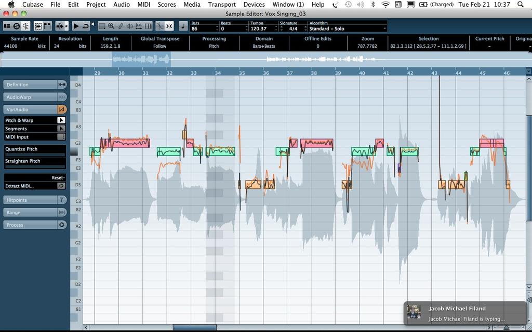Image resolution: width=532 pixels, height=332 pixels.
Task: Toggle Suspend Auto-Scroll when editing
Action: 66,26
